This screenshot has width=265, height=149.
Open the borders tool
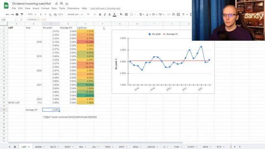(126, 14)
